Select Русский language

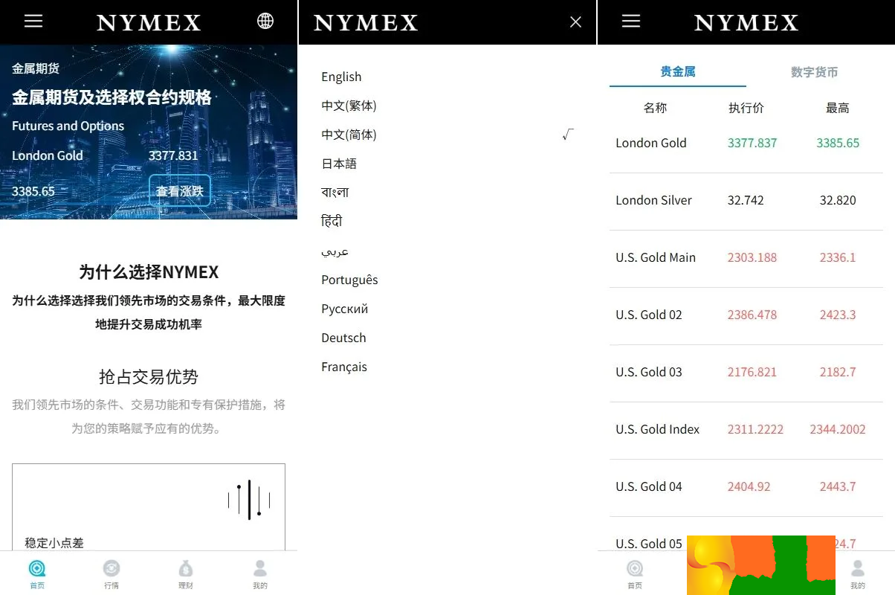pyautogui.click(x=345, y=309)
